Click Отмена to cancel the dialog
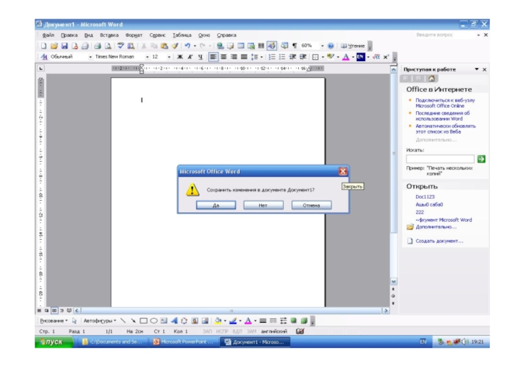The image size is (521, 390). click(311, 205)
